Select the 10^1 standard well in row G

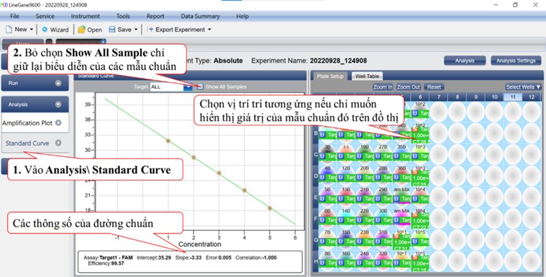(x=401, y=240)
